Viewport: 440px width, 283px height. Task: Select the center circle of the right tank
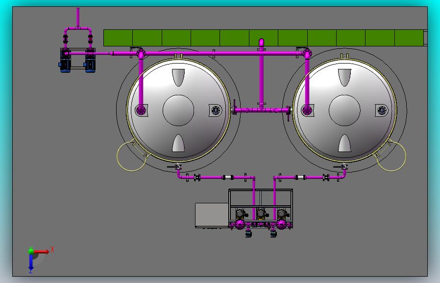click(x=344, y=110)
